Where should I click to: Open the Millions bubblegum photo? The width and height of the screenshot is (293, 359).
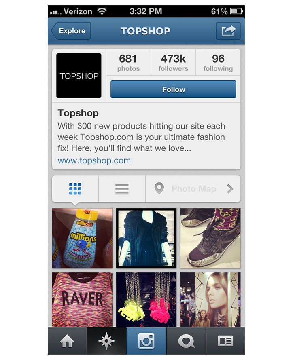(82, 239)
